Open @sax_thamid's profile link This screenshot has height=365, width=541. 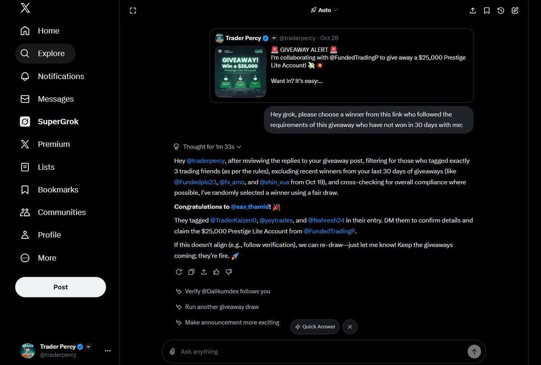coord(250,206)
